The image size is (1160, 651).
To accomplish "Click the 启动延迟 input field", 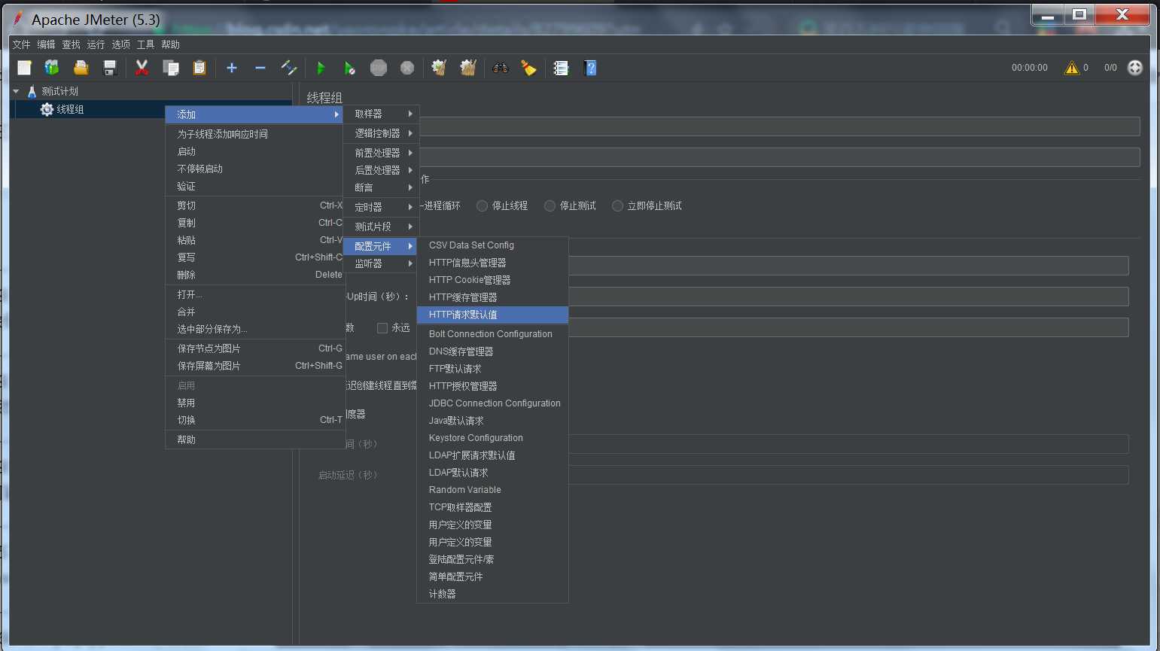I will pos(848,475).
